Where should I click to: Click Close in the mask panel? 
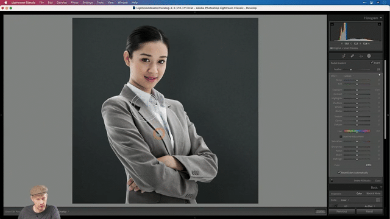[x=378, y=181]
